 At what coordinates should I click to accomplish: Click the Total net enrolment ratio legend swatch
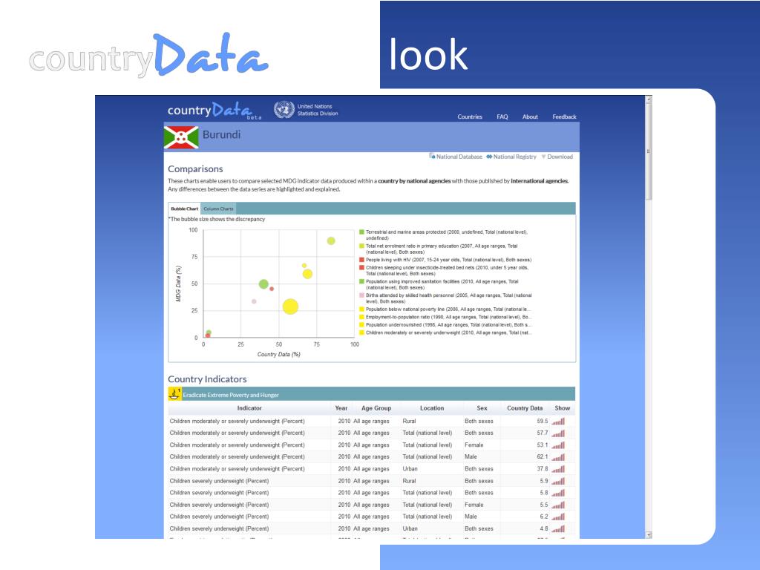[361, 246]
